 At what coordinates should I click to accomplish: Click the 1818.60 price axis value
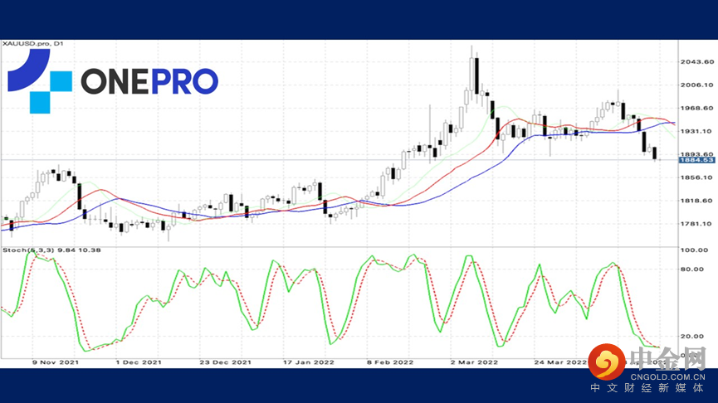coord(697,201)
